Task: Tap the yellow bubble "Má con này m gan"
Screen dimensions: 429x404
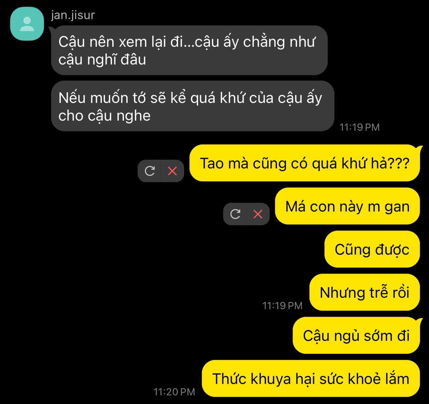Action: [347, 206]
